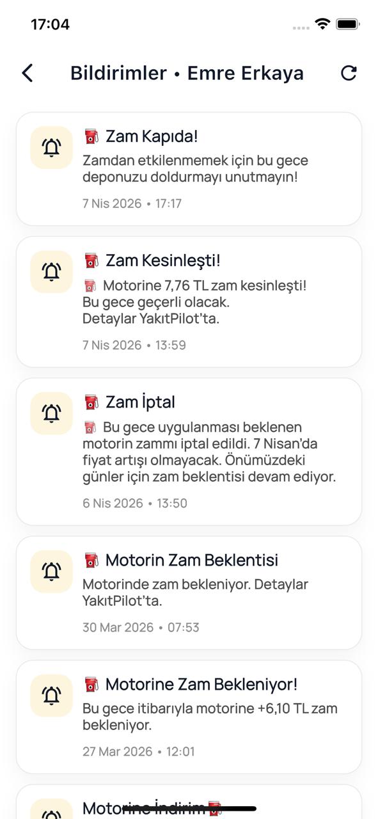
Task: Refresh the notifications list
Action: [x=349, y=73]
